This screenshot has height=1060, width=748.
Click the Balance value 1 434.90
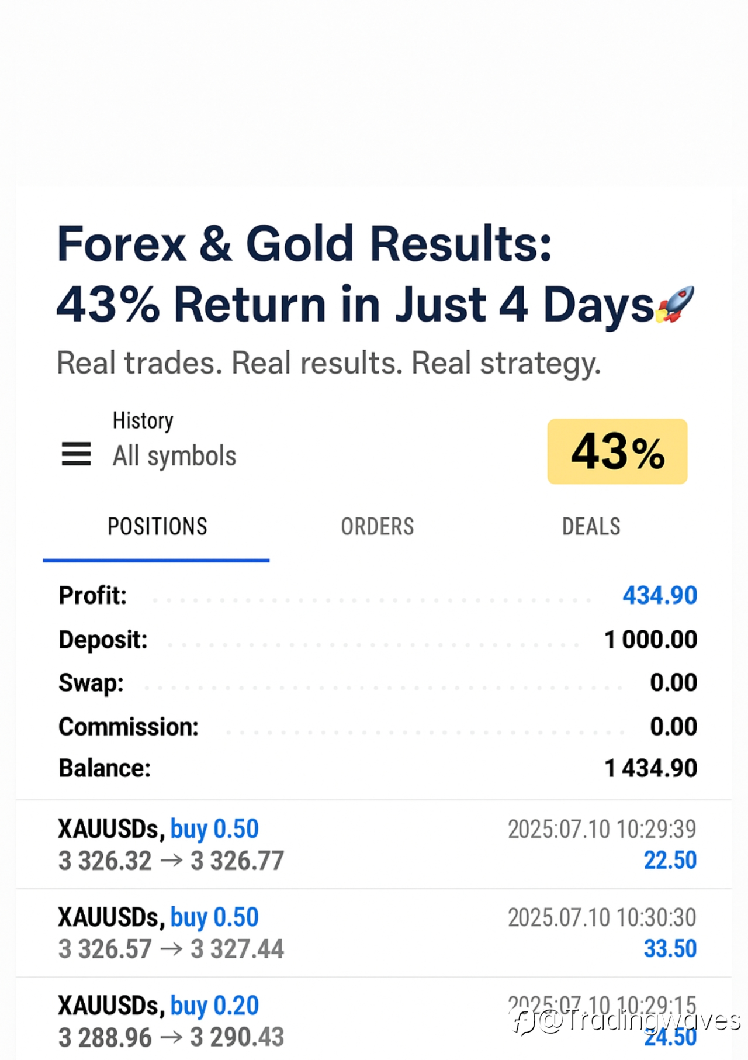tap(650, 768)
